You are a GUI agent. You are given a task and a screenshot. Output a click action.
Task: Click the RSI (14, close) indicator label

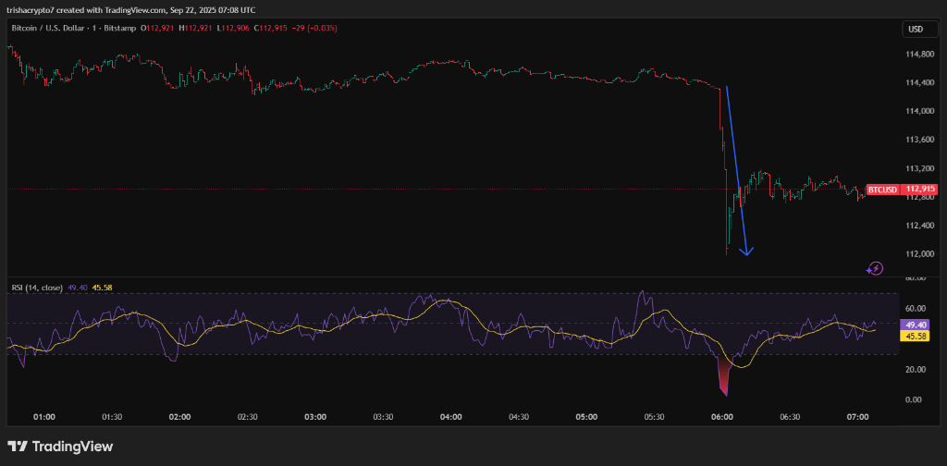pyautogui.click(x=36, y=288)
